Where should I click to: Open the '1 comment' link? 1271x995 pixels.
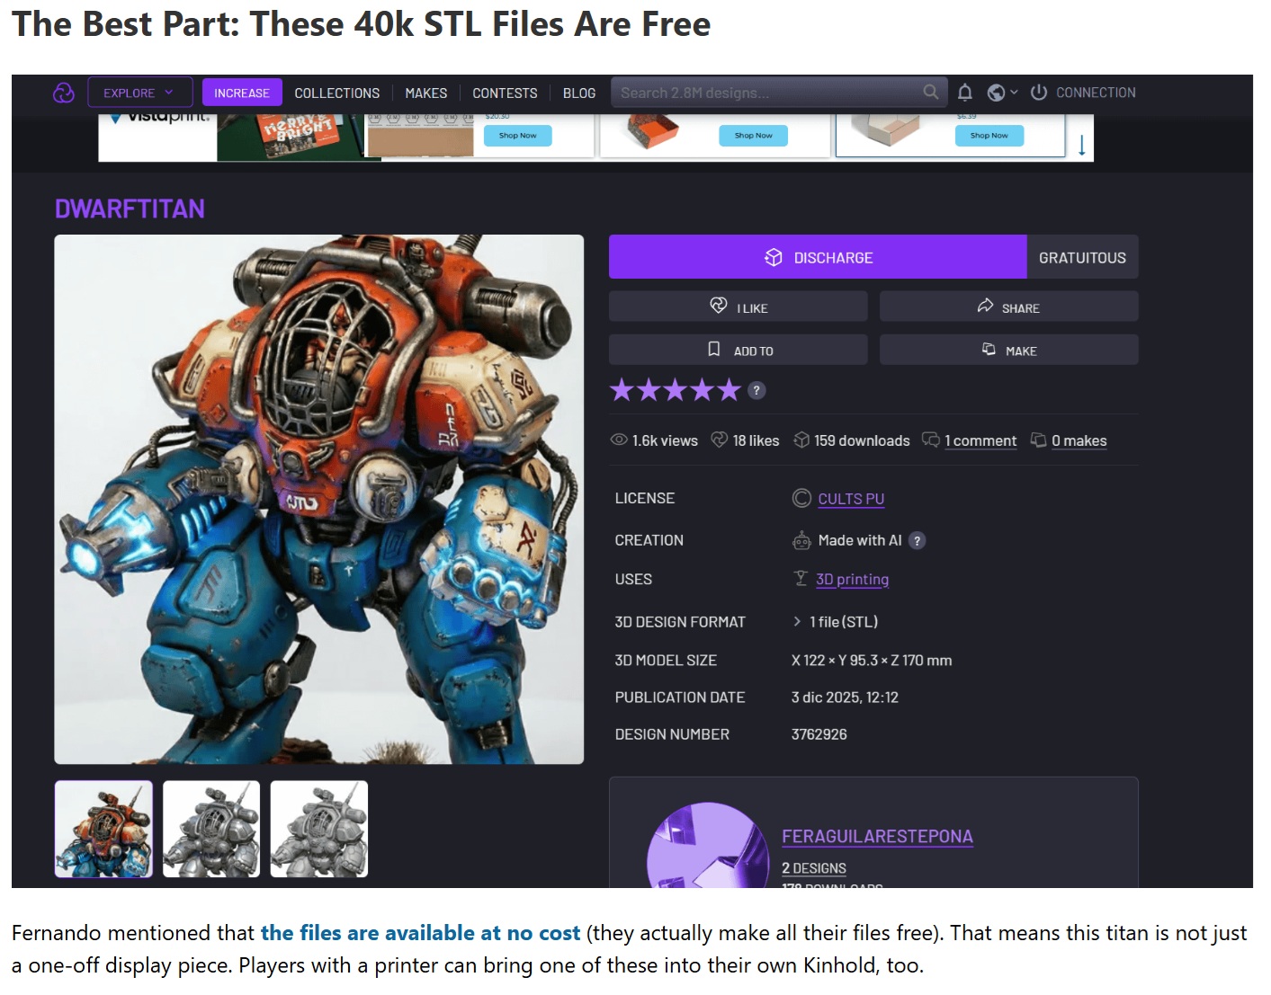coord(980,440)
